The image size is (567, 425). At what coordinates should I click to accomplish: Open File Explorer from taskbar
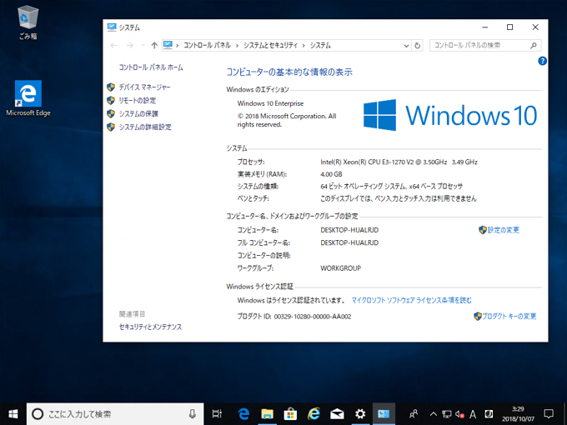pos(267,414)
